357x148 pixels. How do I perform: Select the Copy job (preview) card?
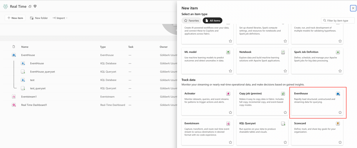point(262,102)
